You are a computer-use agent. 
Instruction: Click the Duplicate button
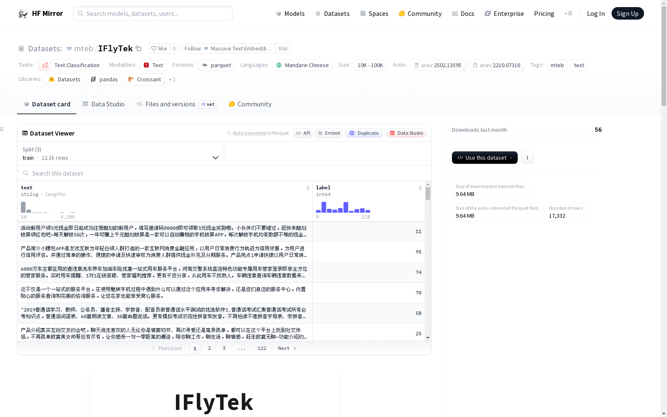(364, 133)
